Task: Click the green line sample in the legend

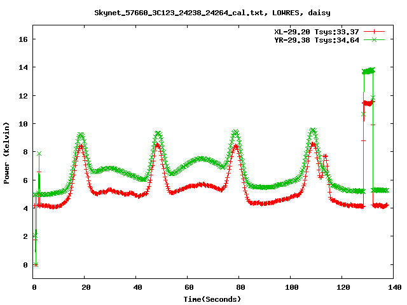Action: [x=374, y=39]
